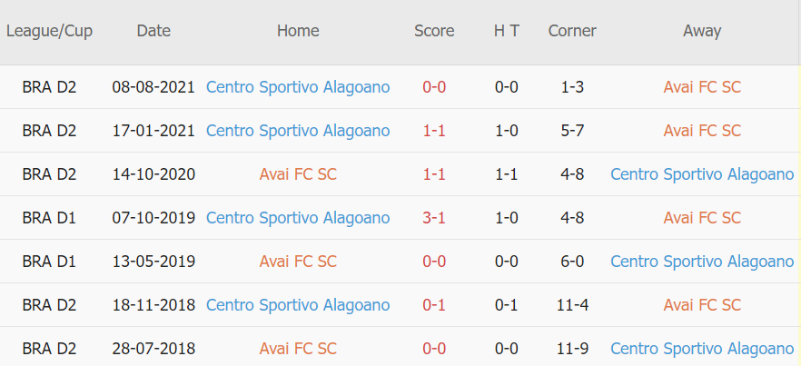Viewport: 801px width, 366px height.
Task: Open Avai FC SC home link for 13-05-2019
Action: pyautogui.click(x=298, y=262)
